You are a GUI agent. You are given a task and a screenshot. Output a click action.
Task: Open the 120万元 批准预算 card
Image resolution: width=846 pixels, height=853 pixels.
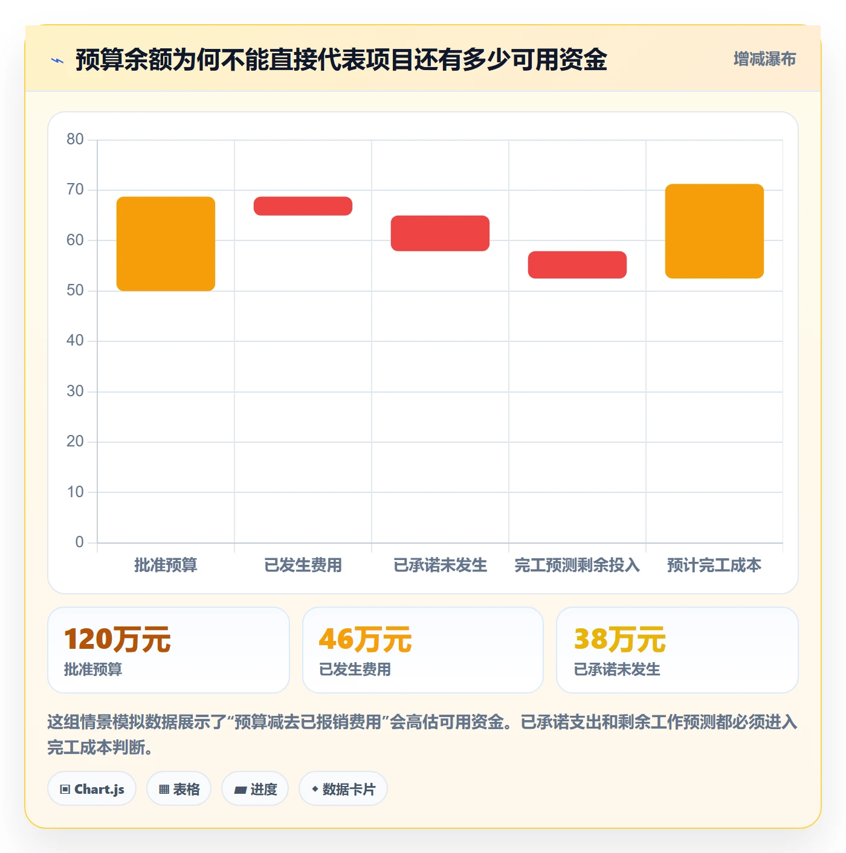(169, 650)
